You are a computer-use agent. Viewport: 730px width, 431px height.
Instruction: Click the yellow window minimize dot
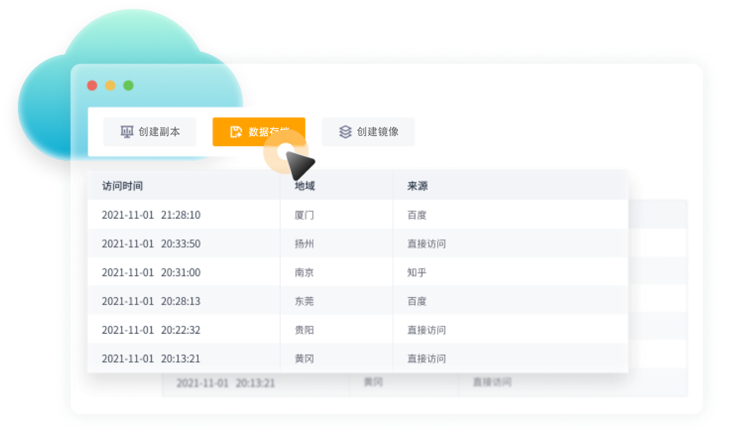(x=111, y=85)
